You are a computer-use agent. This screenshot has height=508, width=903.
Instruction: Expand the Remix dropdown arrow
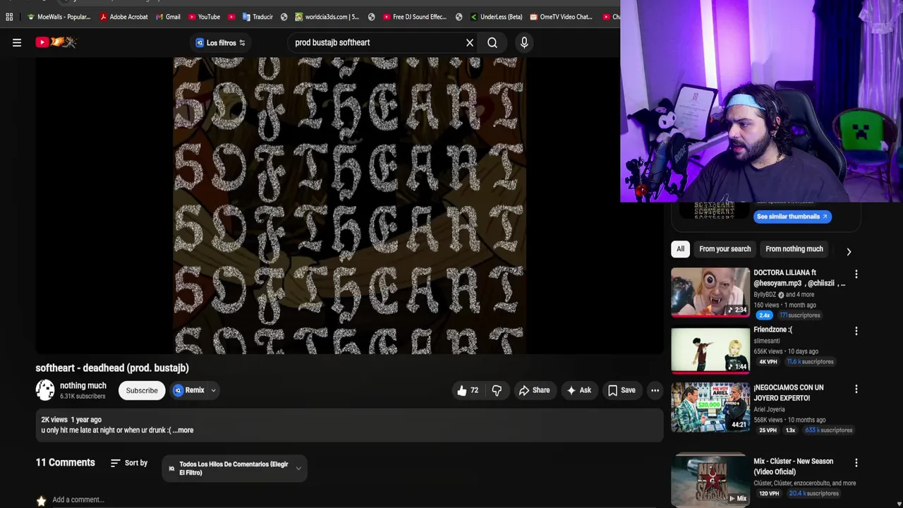pyautogui.click(x=213, y=390)
